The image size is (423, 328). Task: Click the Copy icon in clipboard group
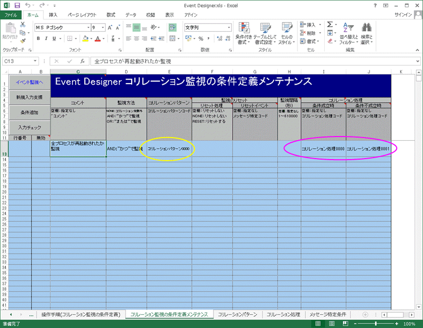(23, 32)
